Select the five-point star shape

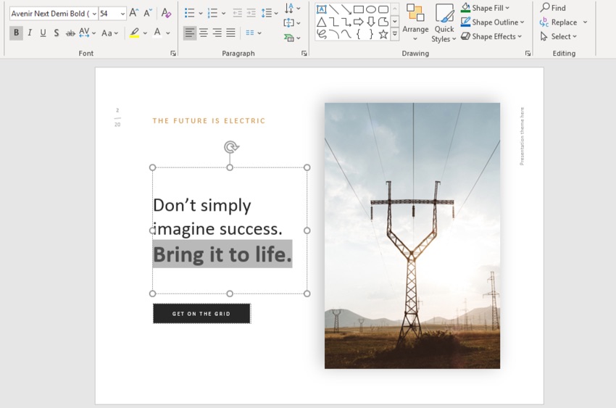click(x=383, y=34)
